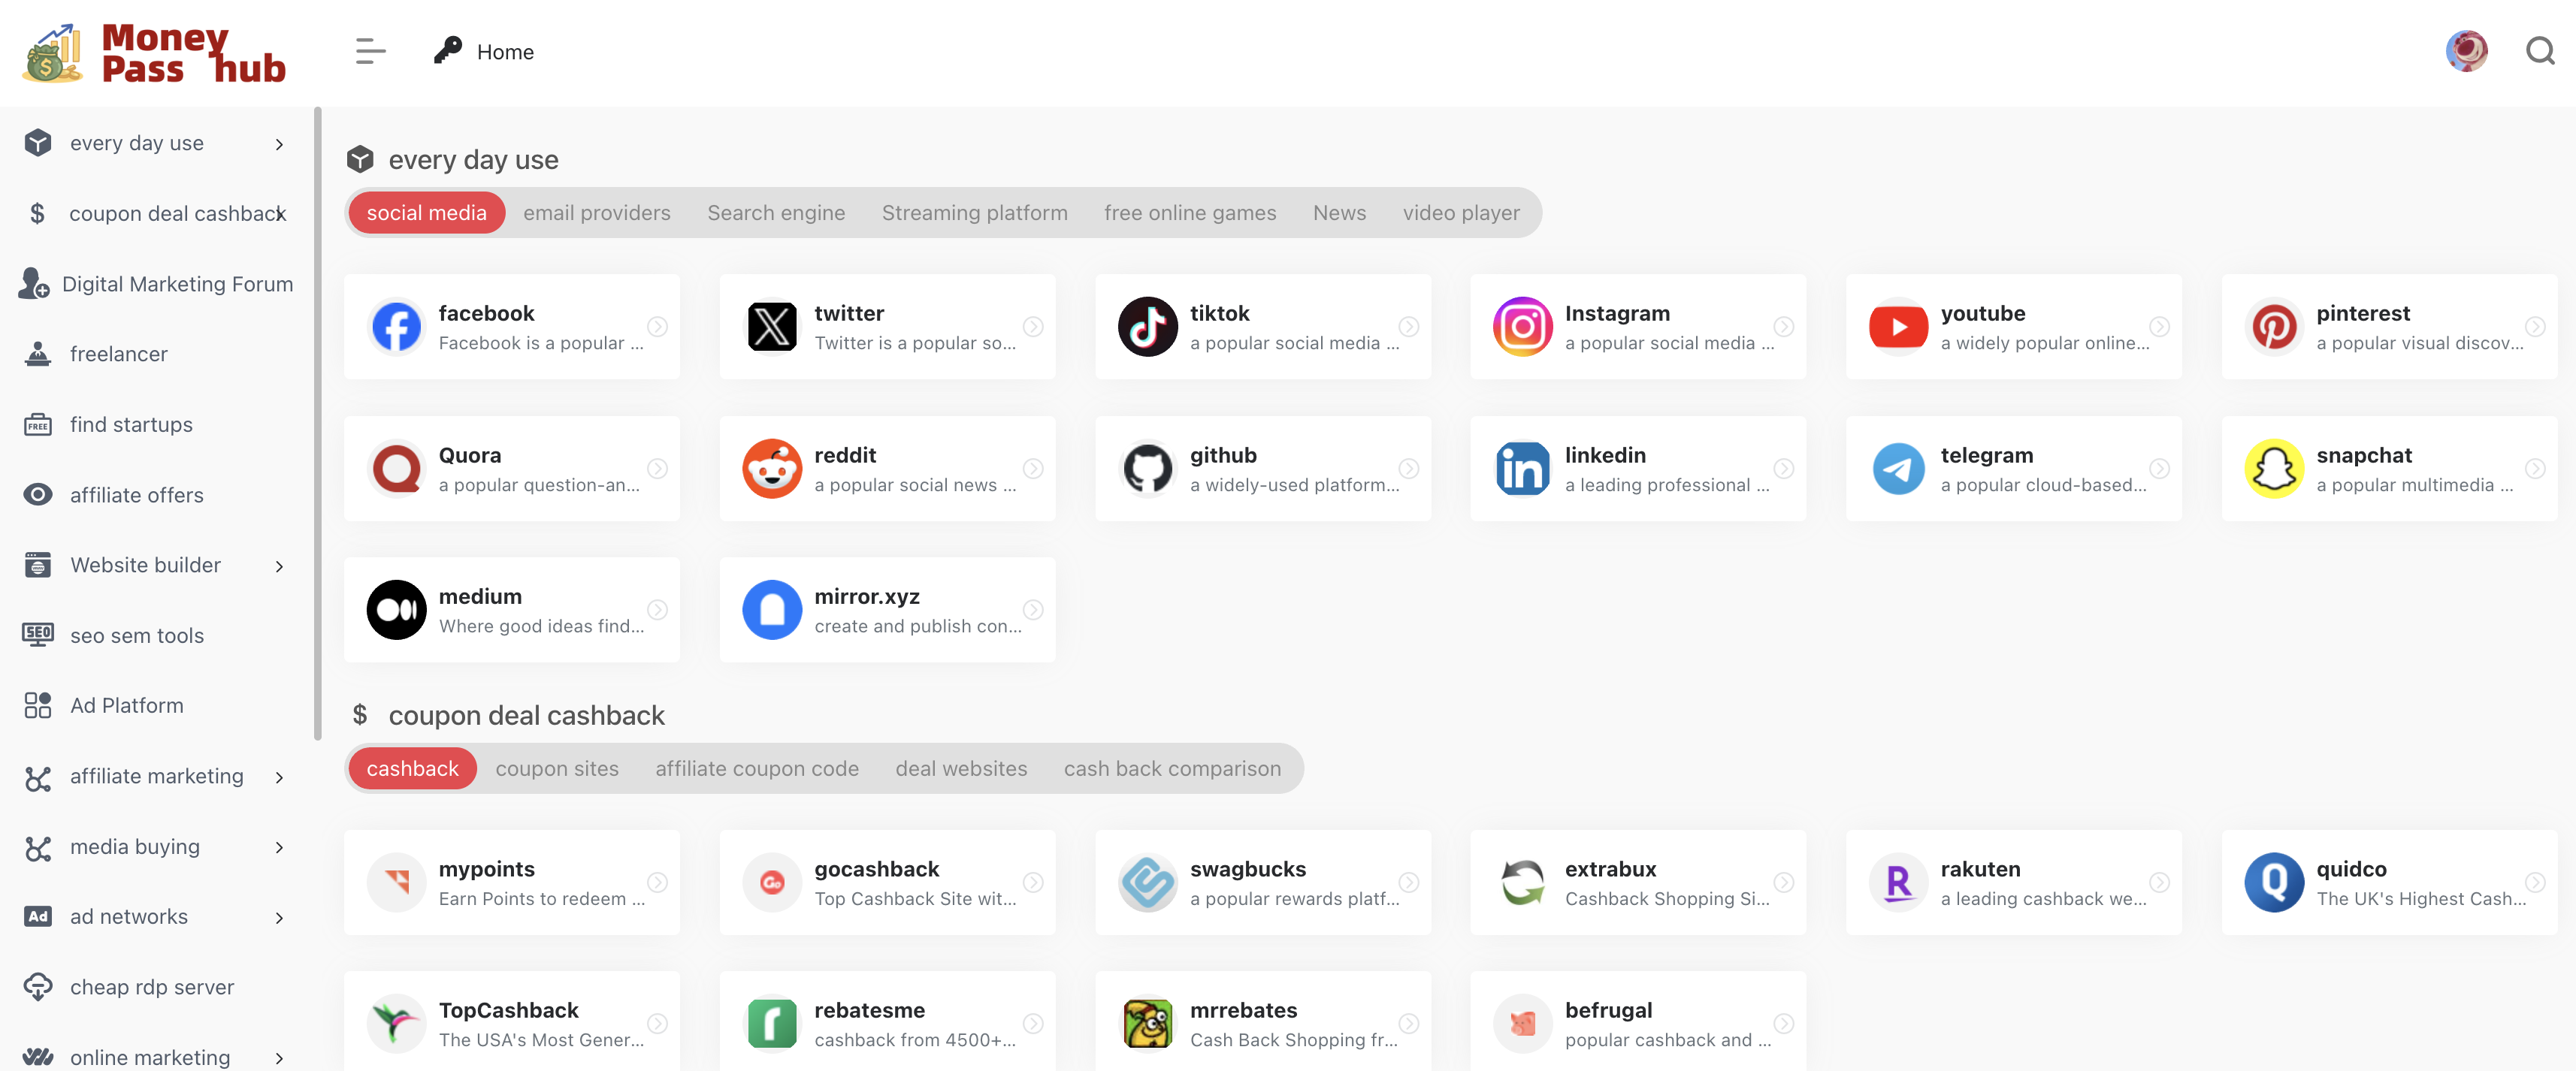2576x1071 pixels.
Task: Switch to the deal websites tab
Action: pyautogui.click(x=961, y=768)
